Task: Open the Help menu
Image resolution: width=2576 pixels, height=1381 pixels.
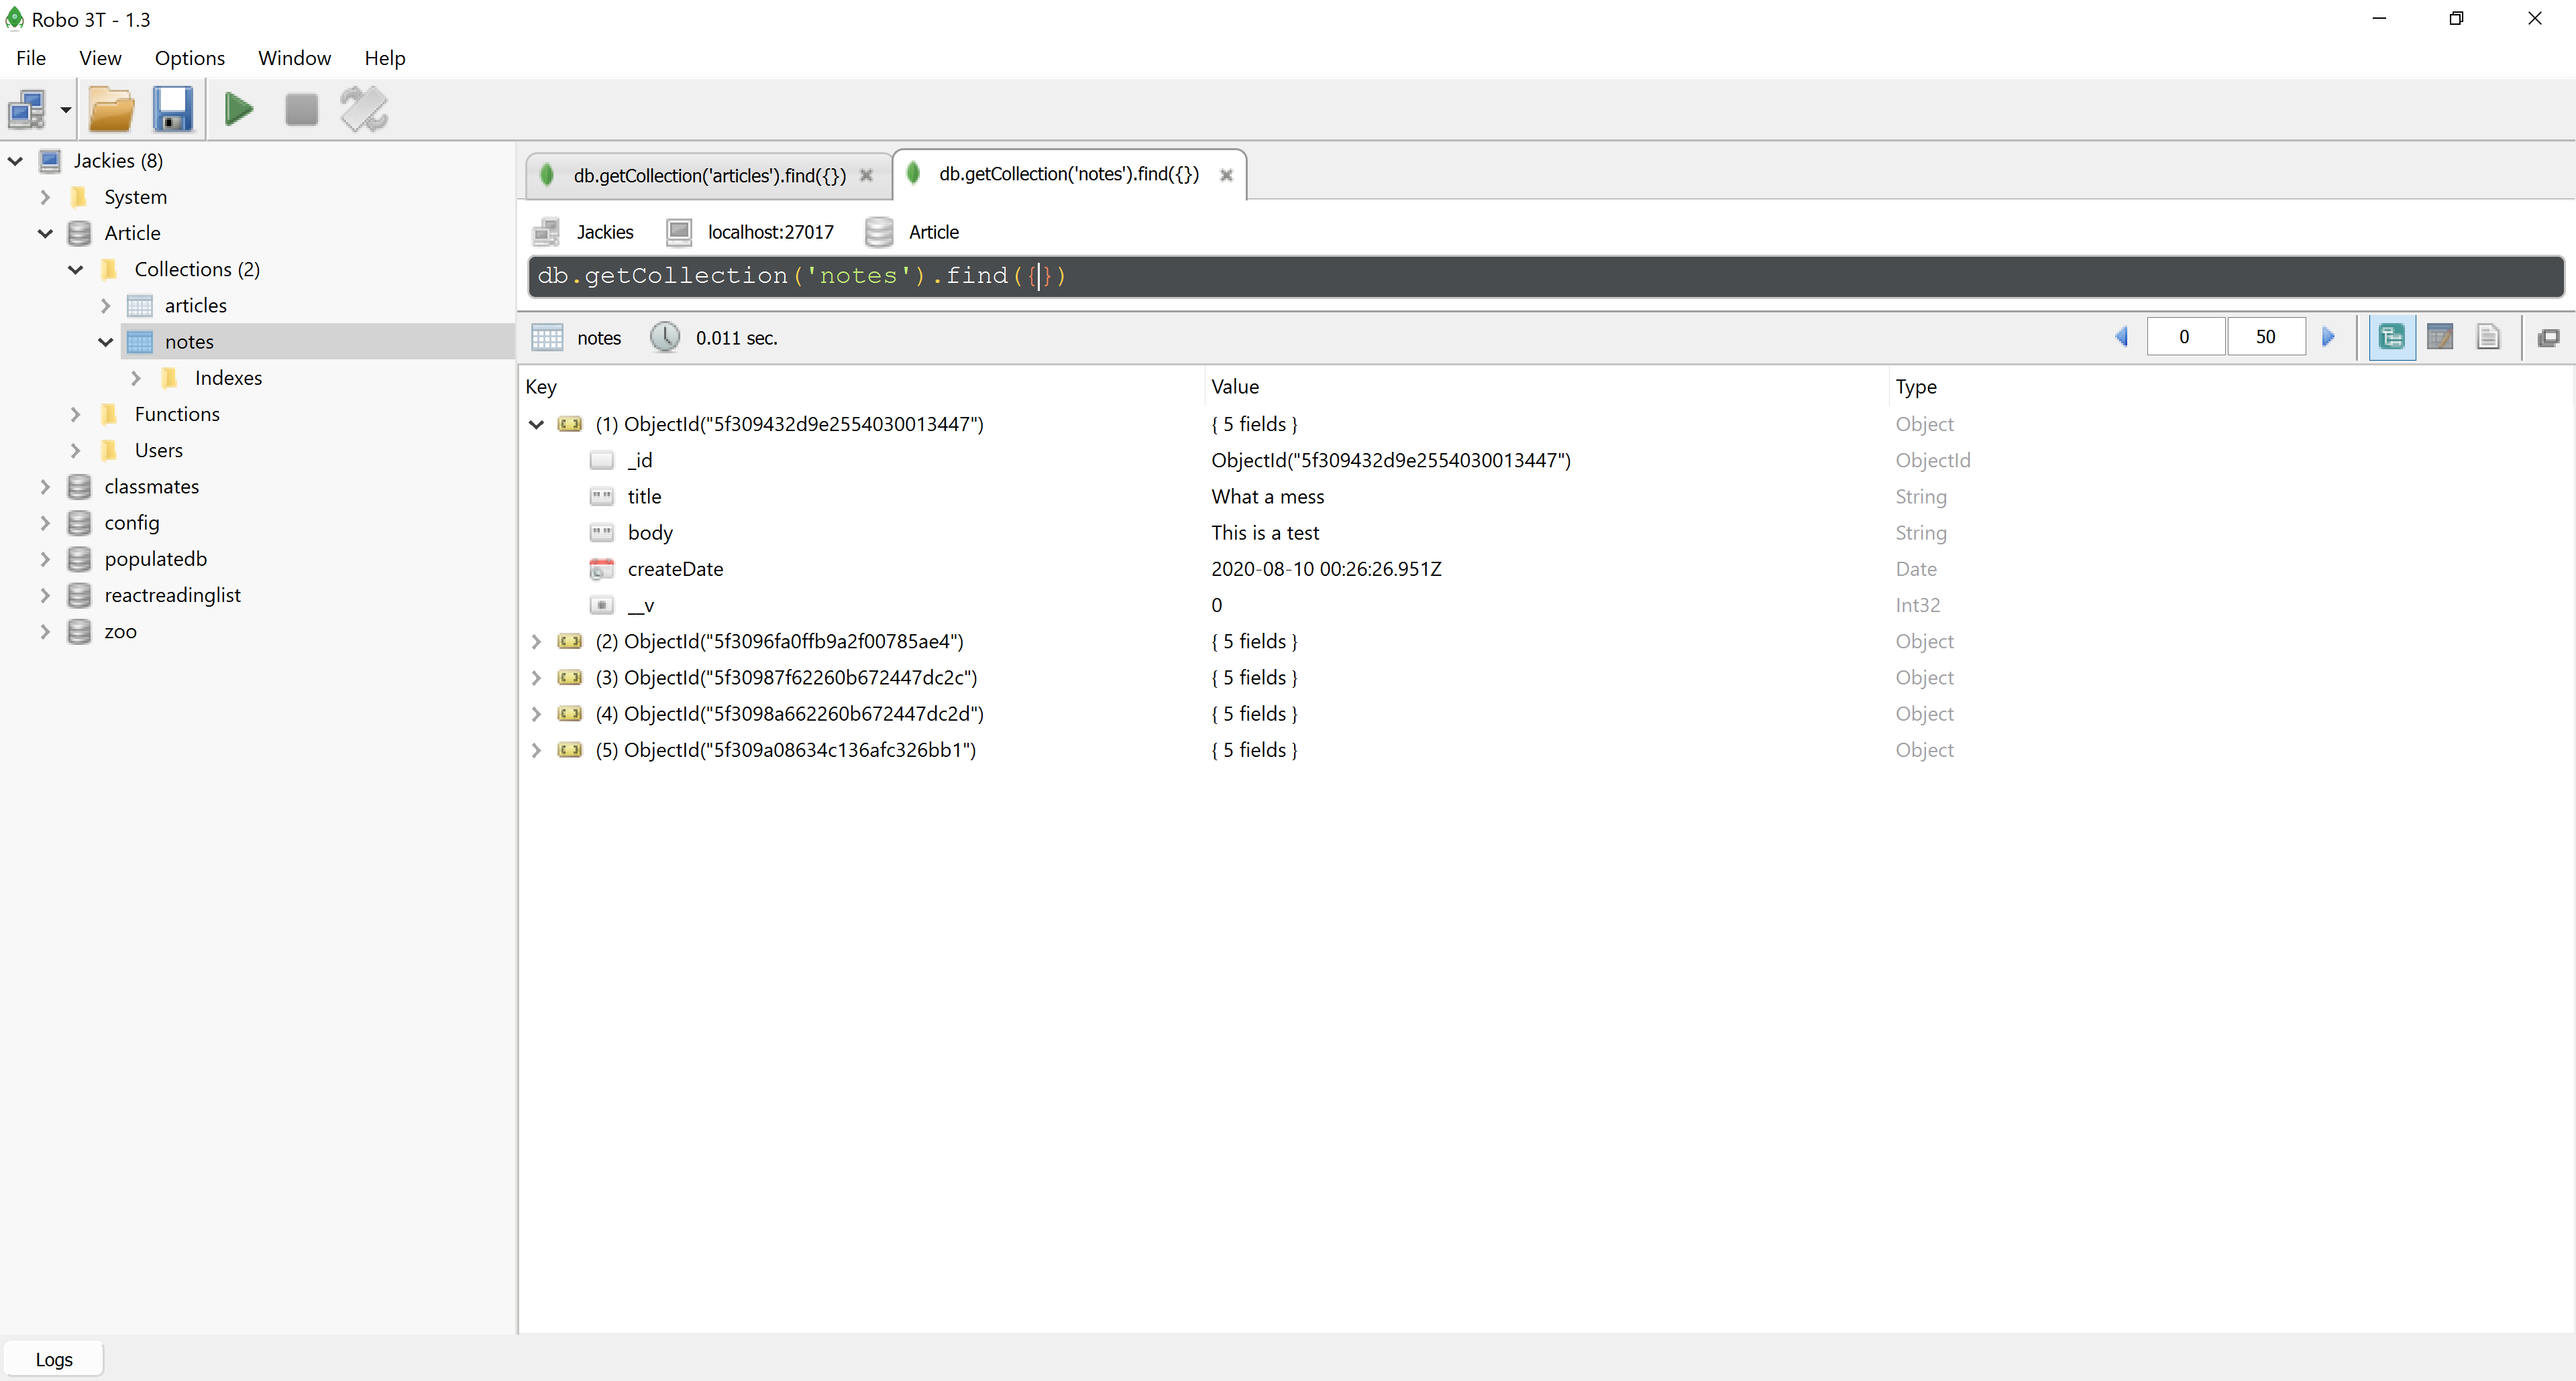Action: pos(385,58)
